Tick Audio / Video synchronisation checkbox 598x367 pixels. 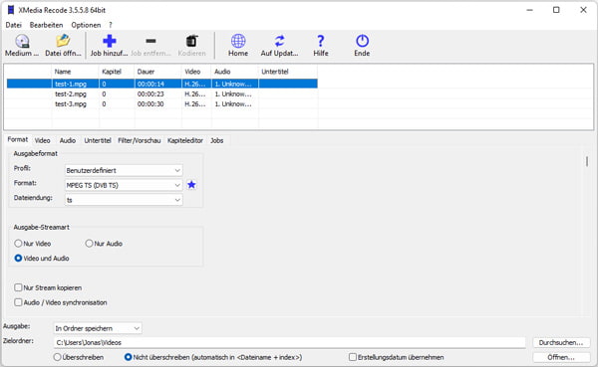18,302
